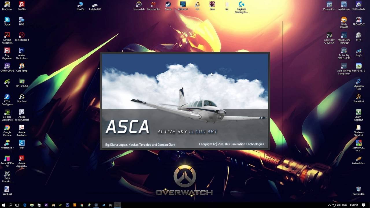Select the Adobe Photoshop desktop shortcut
This screenshot has width=370, height=208.
tap(22, 54)
